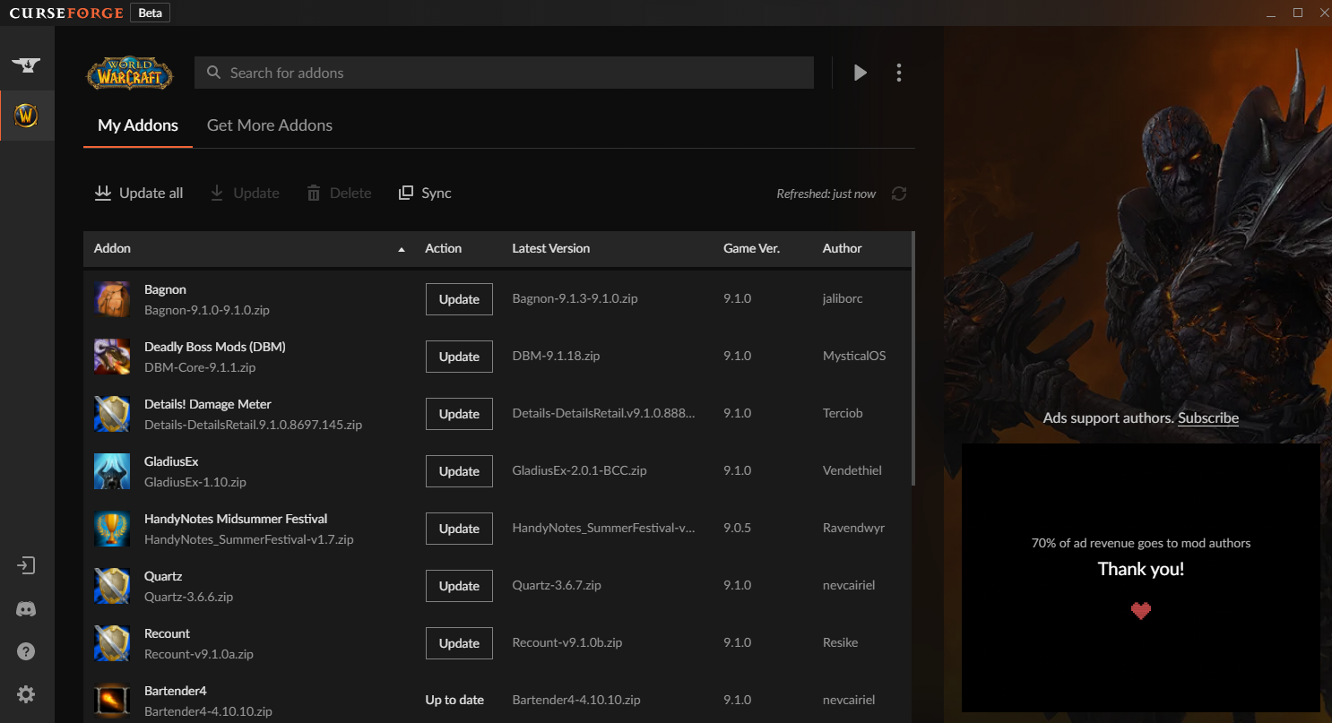
Task: Click the Details! Damage Meter addon icon
Action: click(x=112, y=414)
